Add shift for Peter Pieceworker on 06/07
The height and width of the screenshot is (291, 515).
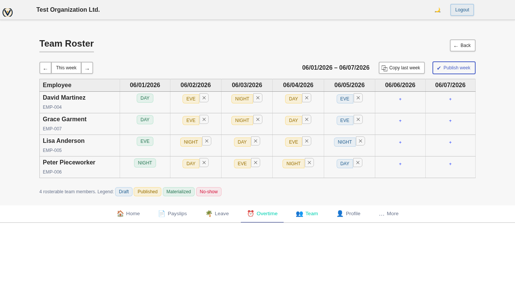pyautogui.click(x=450, y=164)
